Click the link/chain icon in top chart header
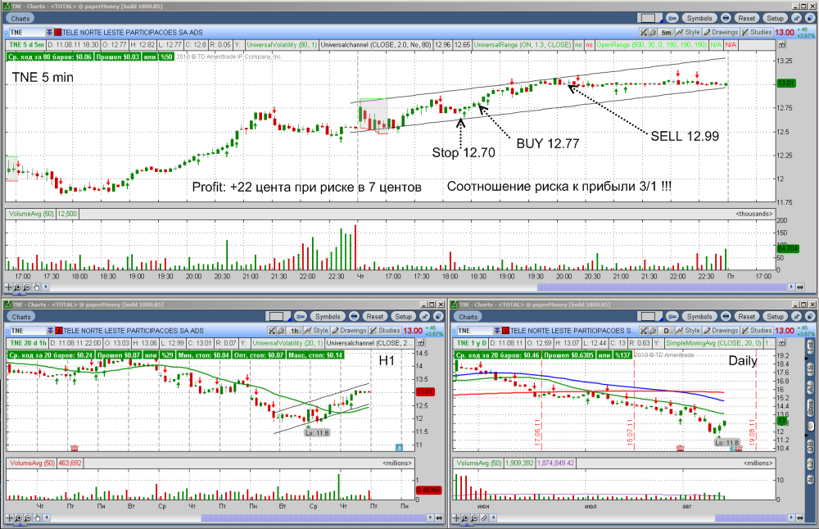This screenshot has width=819, height=529. click(x=672, y=18)
